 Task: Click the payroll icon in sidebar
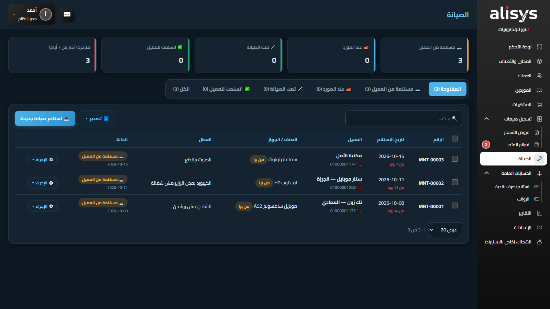click(x=537, y=199)
